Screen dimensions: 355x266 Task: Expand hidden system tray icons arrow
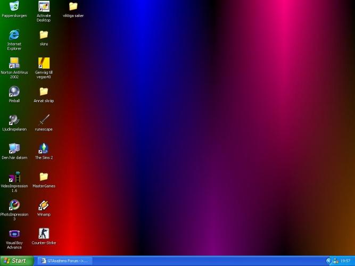pyautogui.click(x=329, y=261)
